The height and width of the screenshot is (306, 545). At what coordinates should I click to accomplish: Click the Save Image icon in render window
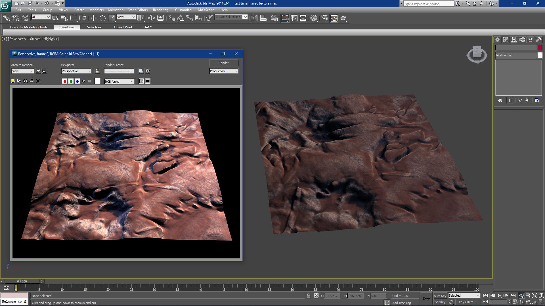point(13,81)
